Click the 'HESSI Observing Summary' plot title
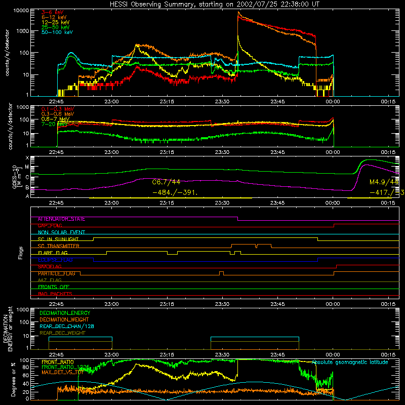This screenshot has height=405, width=405. [215, 4]
